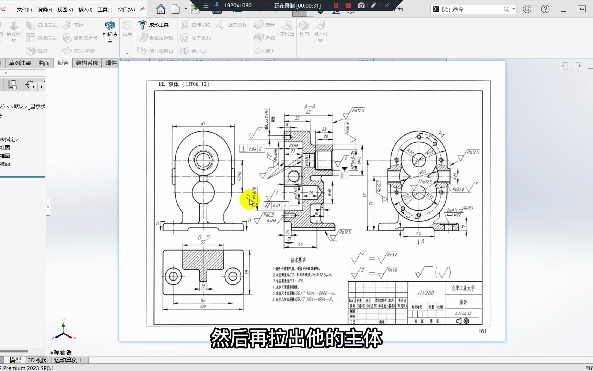The width and height of the screenshot is (593, 371).
Task: Pause the screen recording
Action: [336, 5]
